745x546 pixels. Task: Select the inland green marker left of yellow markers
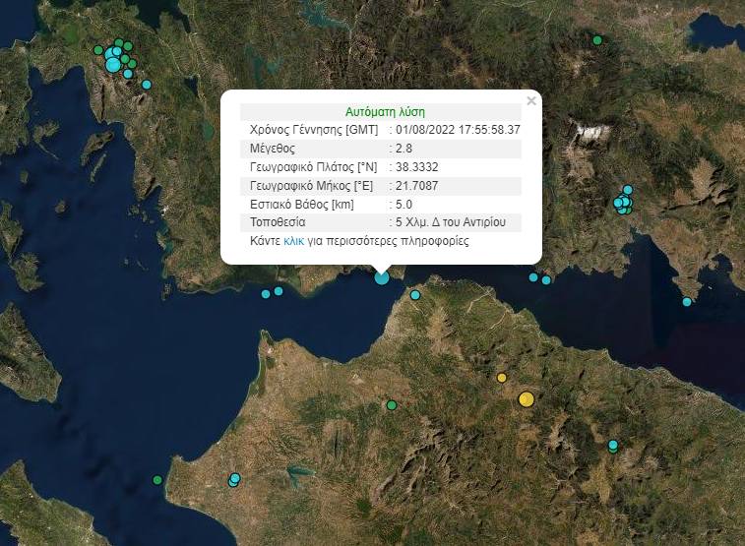392,404
